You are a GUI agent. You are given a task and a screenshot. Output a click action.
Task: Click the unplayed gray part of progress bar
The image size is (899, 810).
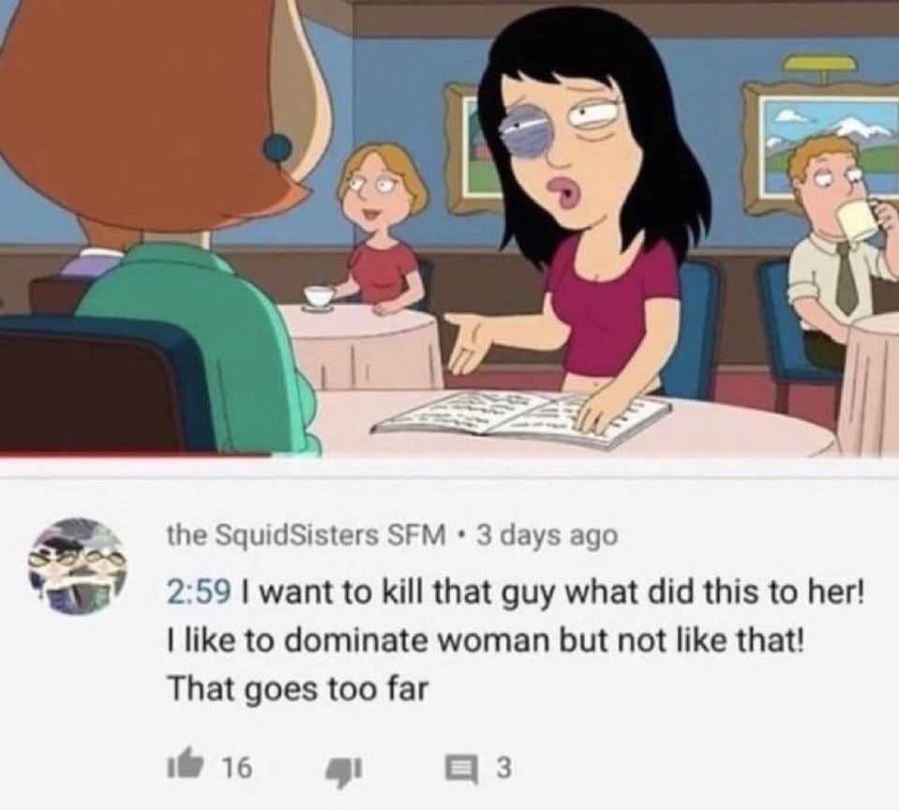(x=584, y=457)
